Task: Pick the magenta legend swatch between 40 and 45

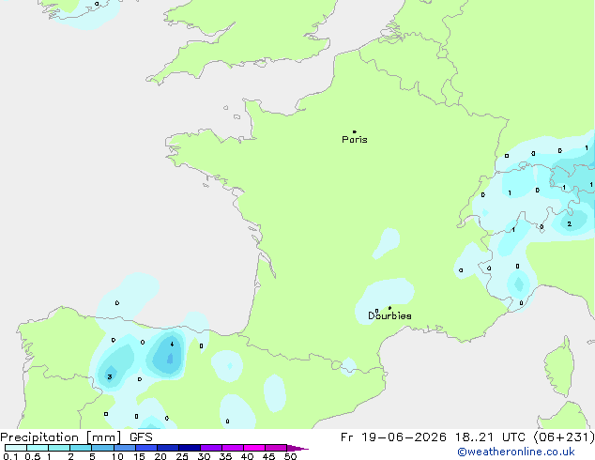Action: coord(254,448)
